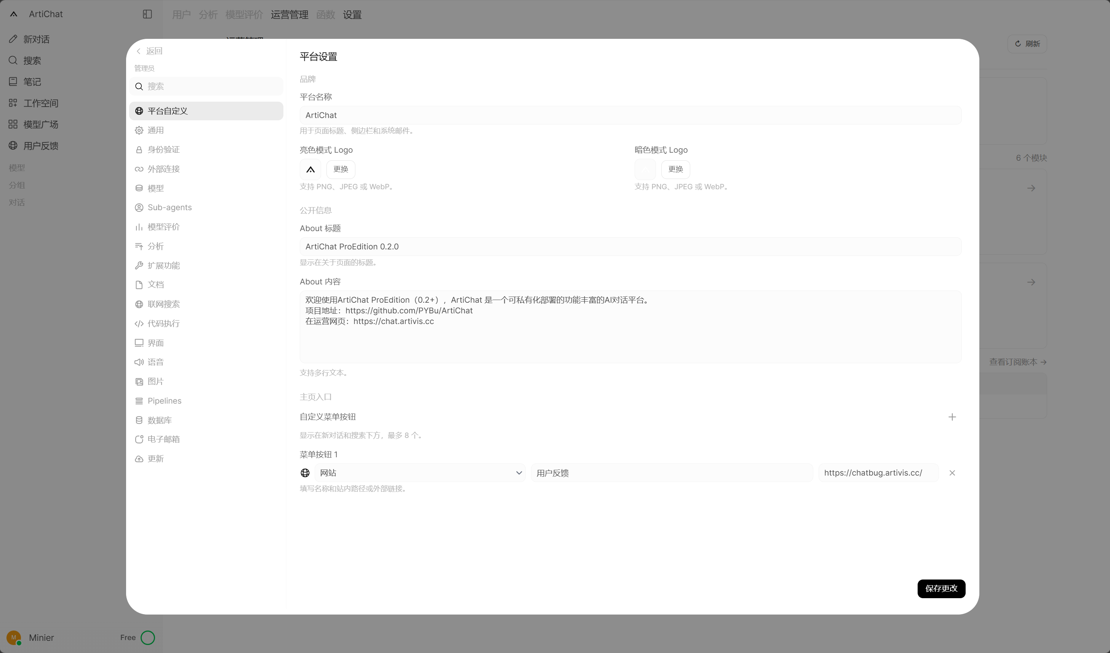This screenshot has width=1110, height=653.
Task: Switch to the 模型评价 top tab
Action: pos(244,14)
